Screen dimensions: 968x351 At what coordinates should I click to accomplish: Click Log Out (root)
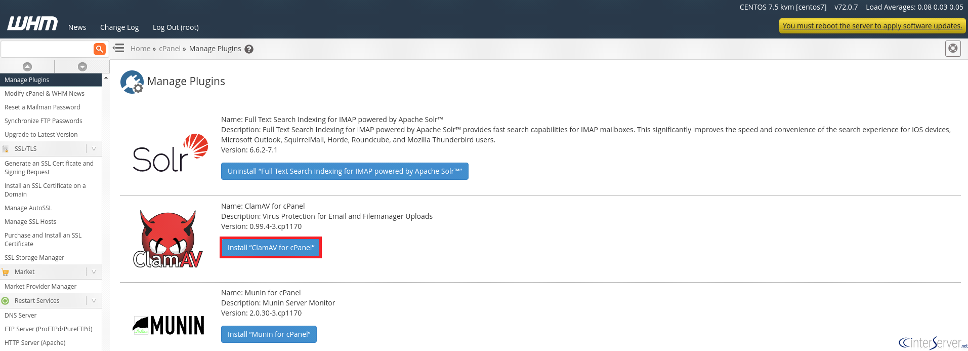click(176, 27)
